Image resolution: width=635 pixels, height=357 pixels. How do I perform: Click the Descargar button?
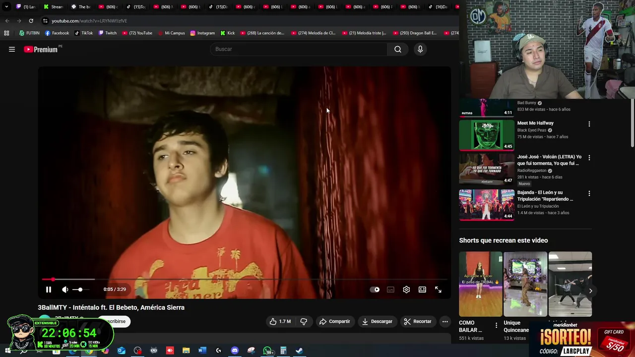point(377,321)
